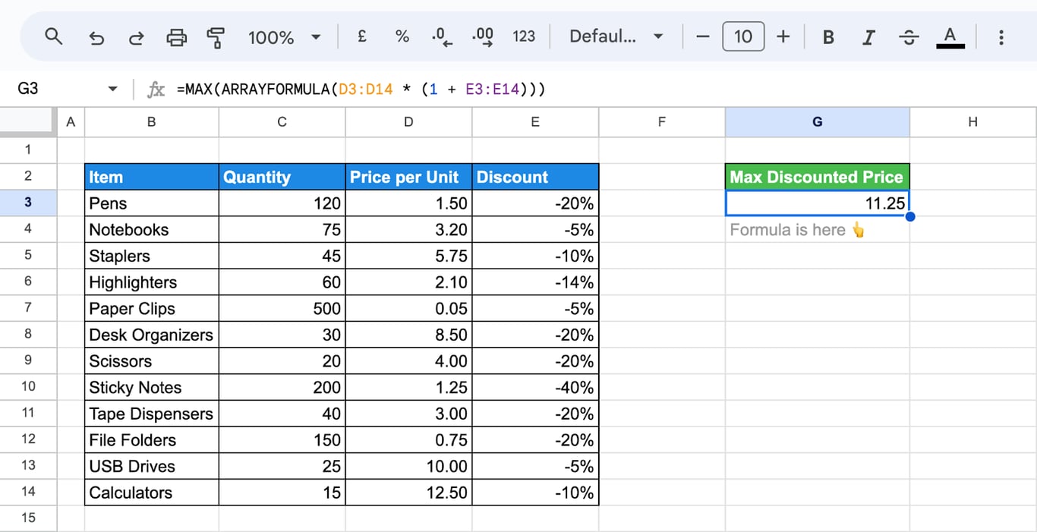Select the Price per Unit header cell
Viewport: 1037px width, 532px height.
[408, 177]
